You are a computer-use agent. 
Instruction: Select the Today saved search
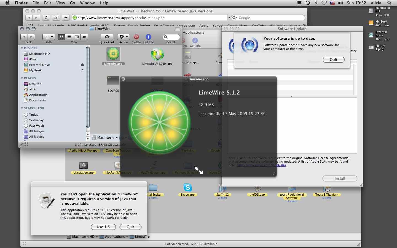[33, 115]
